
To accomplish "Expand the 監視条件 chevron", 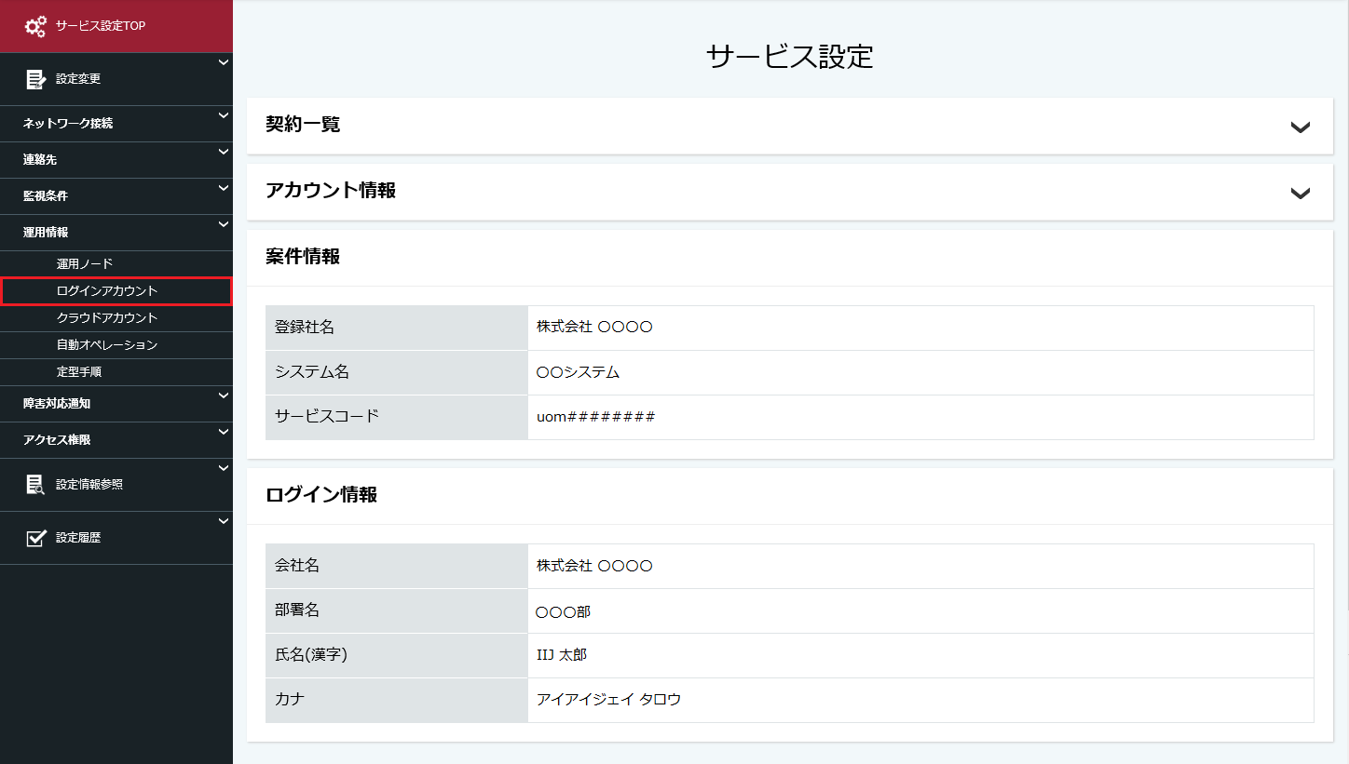I will [223, 188].
